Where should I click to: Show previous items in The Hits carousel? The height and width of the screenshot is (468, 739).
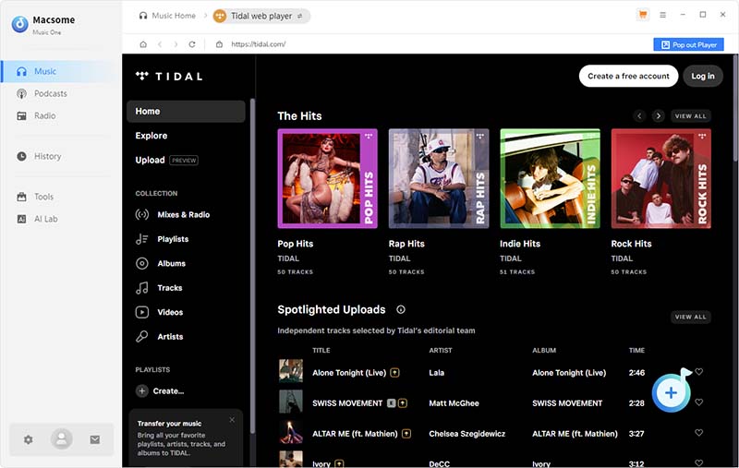coord(639,115)
